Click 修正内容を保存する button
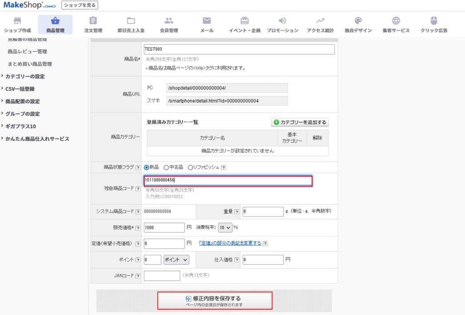The width and height of the screenshot is (465, 315). (215, 300)
